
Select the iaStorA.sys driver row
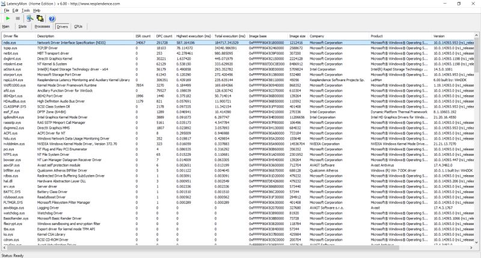point(238,69)
